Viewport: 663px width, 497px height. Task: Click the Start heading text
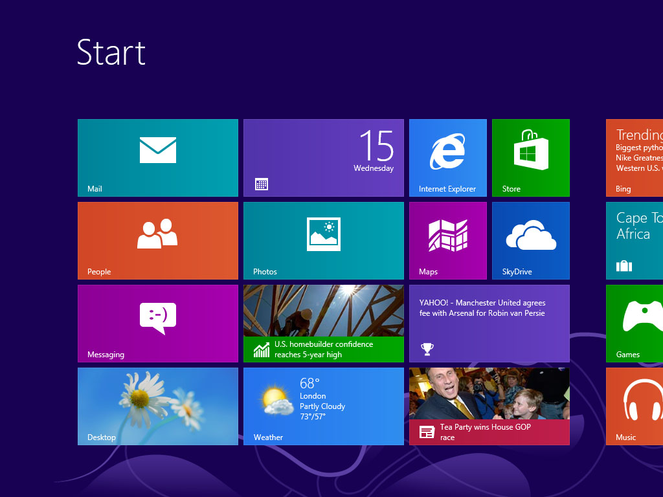tap(111, 52)
